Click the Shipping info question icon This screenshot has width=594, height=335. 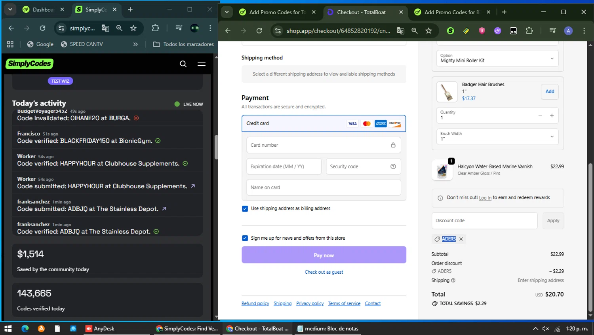pyautogui.click(x=453, y=280)
